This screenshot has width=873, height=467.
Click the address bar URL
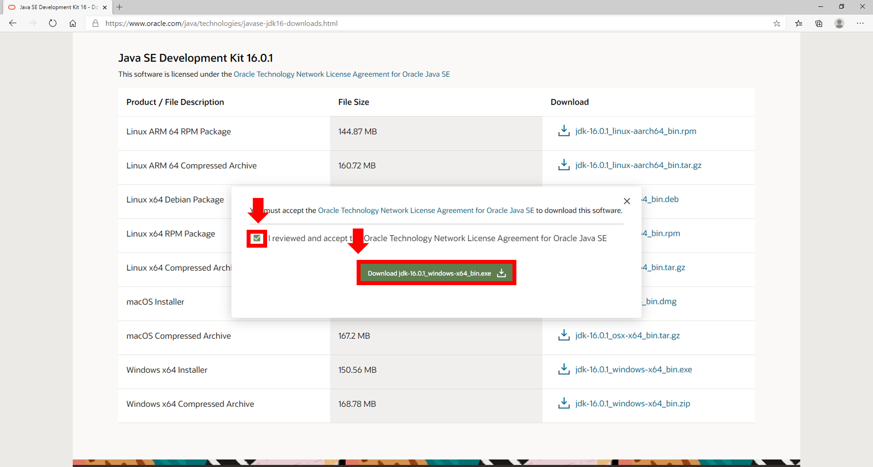[222, 24]
